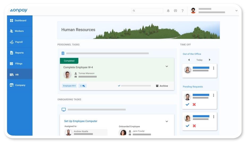
Task: Click the comments bubble icon on W-4 task
Action: pyautogui.click(x=83, y=86)
